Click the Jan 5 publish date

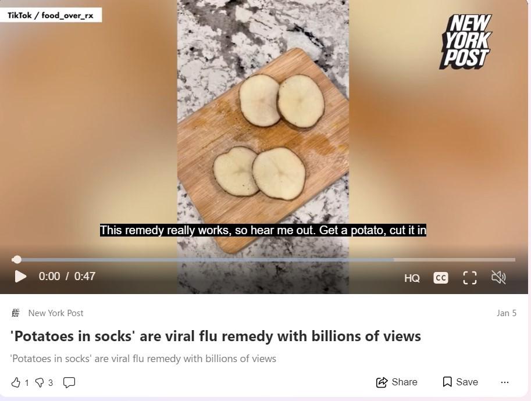tap(507, 313)
